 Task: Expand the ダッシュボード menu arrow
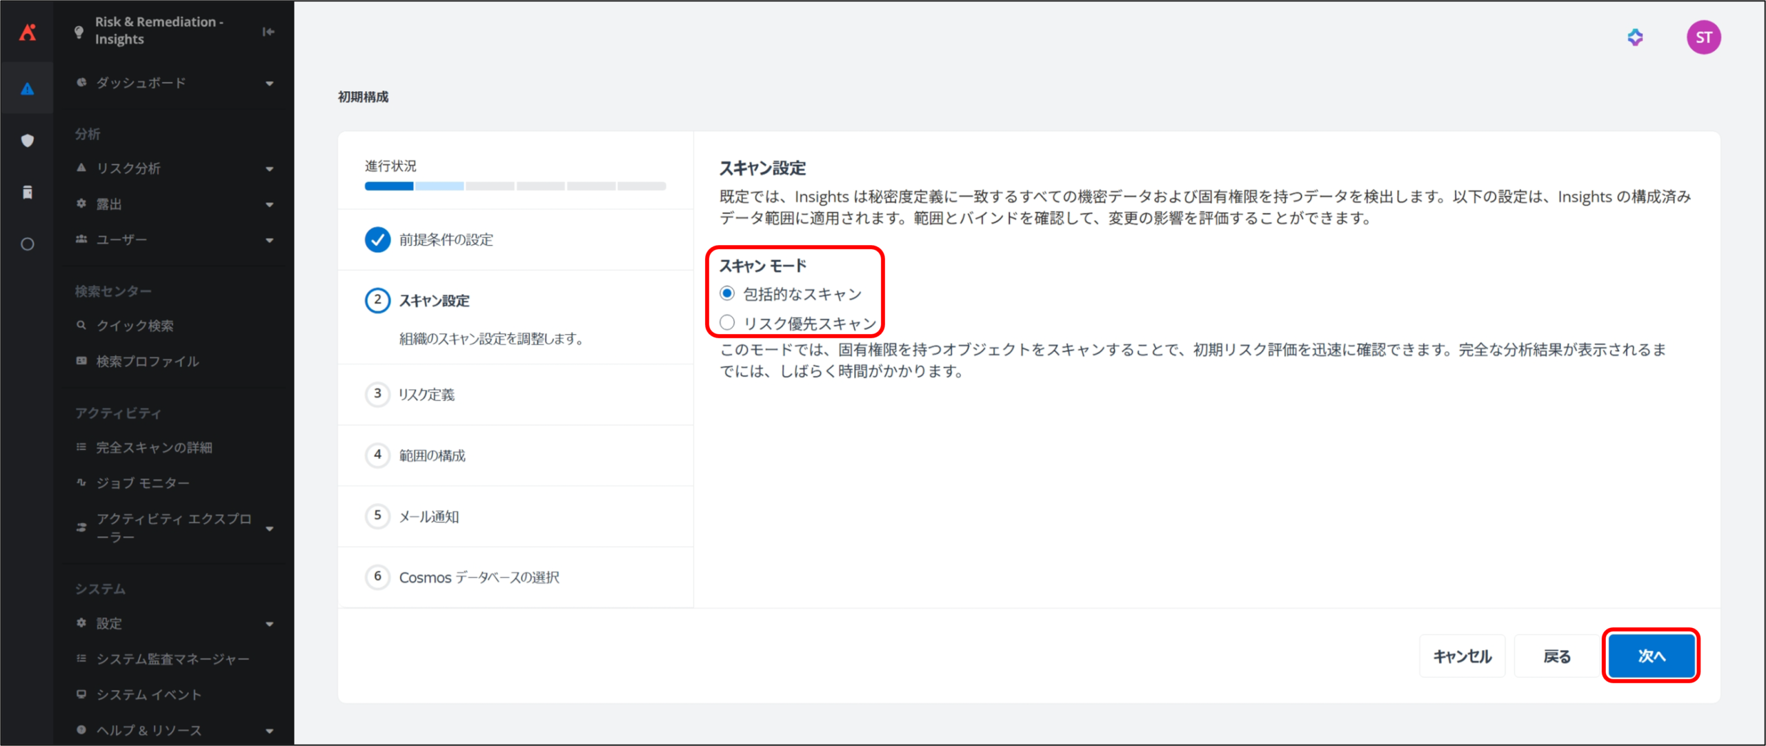(270, 84)
